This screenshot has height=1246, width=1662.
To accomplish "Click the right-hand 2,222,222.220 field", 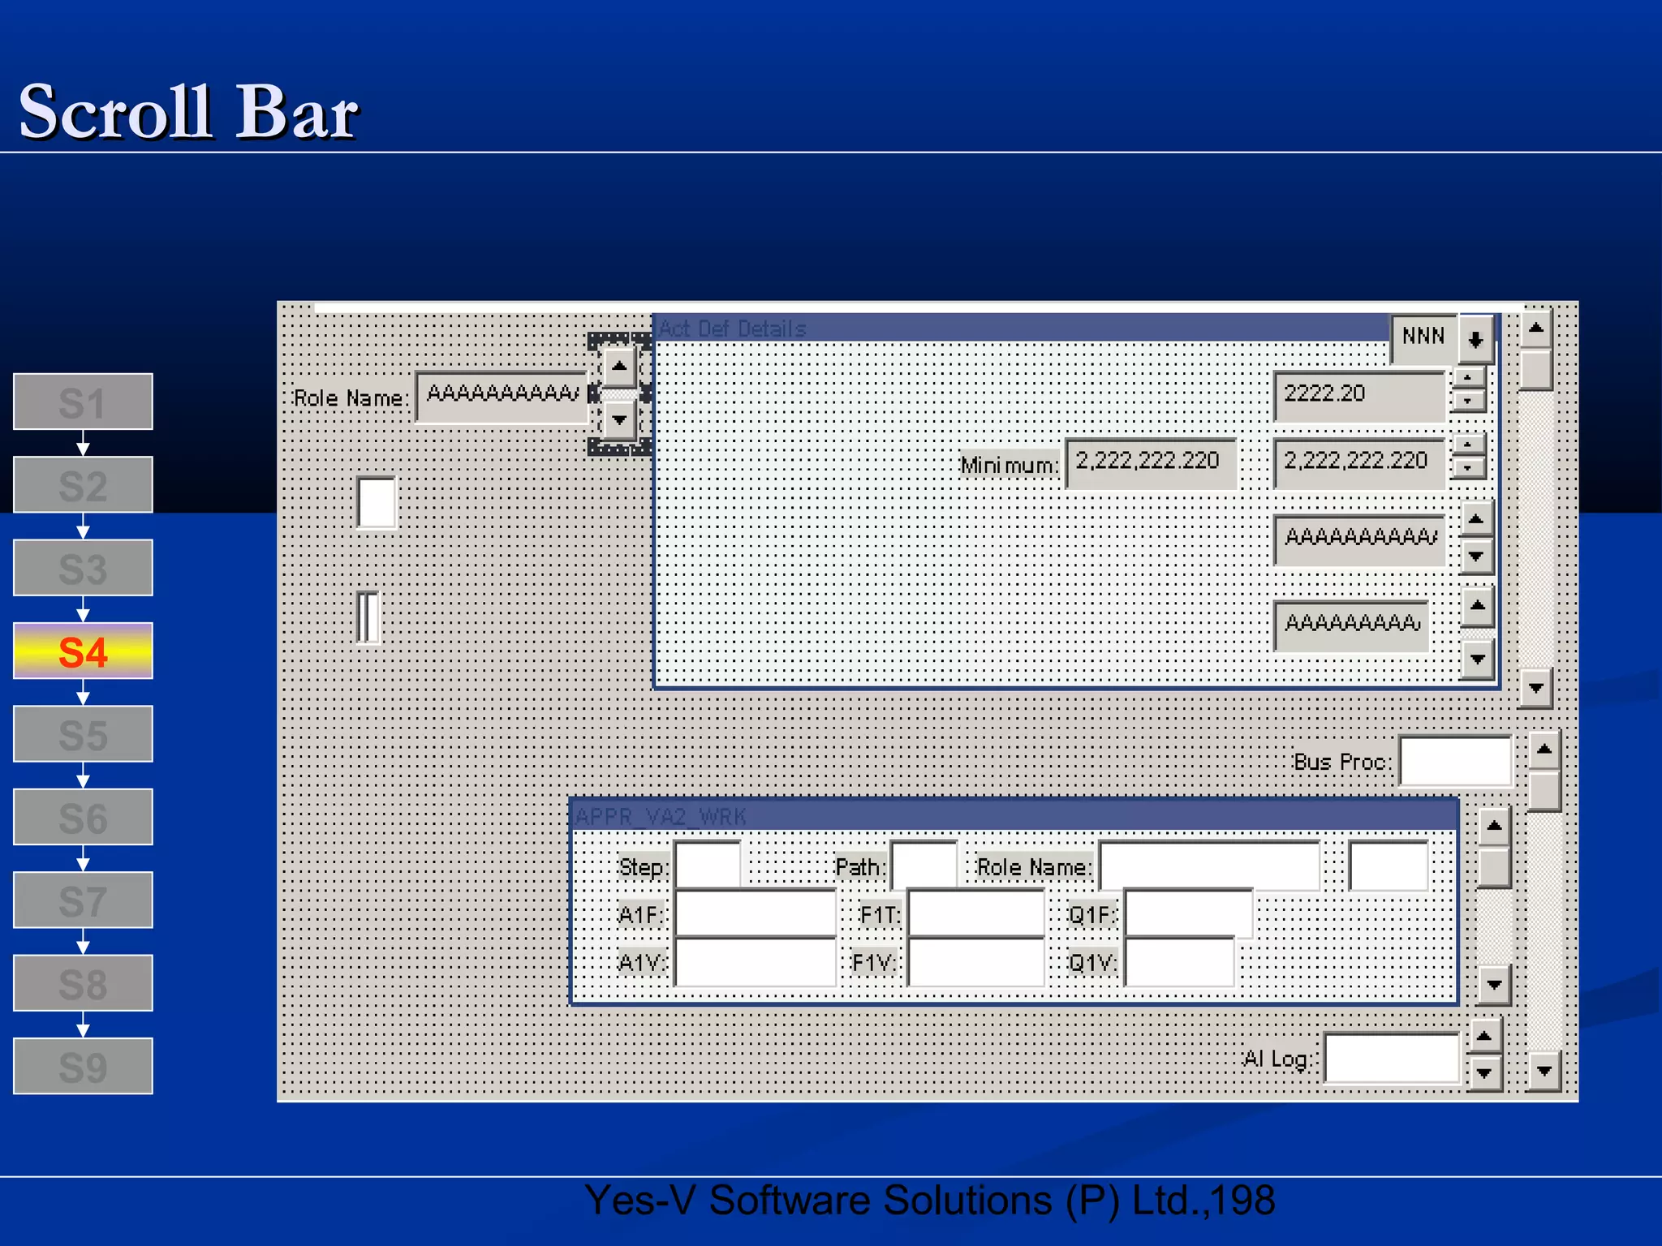I will point(1359,463).
